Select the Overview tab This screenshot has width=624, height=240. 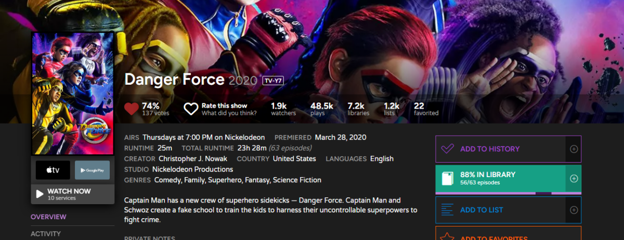tap(48, 217)
